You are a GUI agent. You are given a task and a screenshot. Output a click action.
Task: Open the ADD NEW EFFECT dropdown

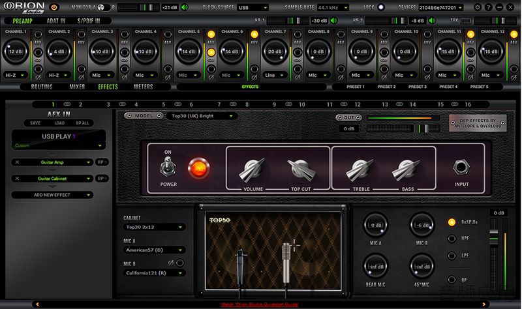click(52, 195)
